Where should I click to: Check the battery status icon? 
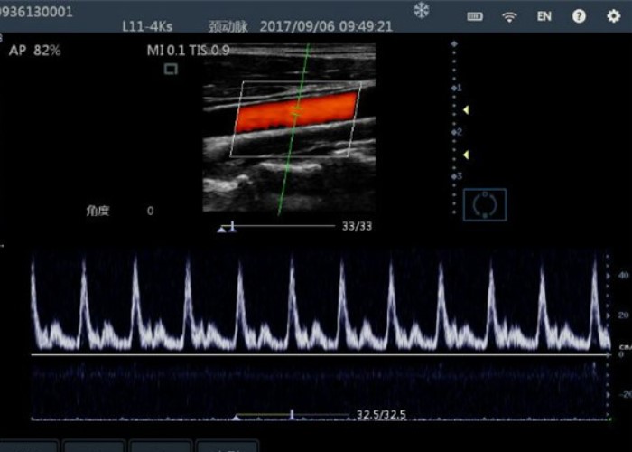[x=475, y=16]
